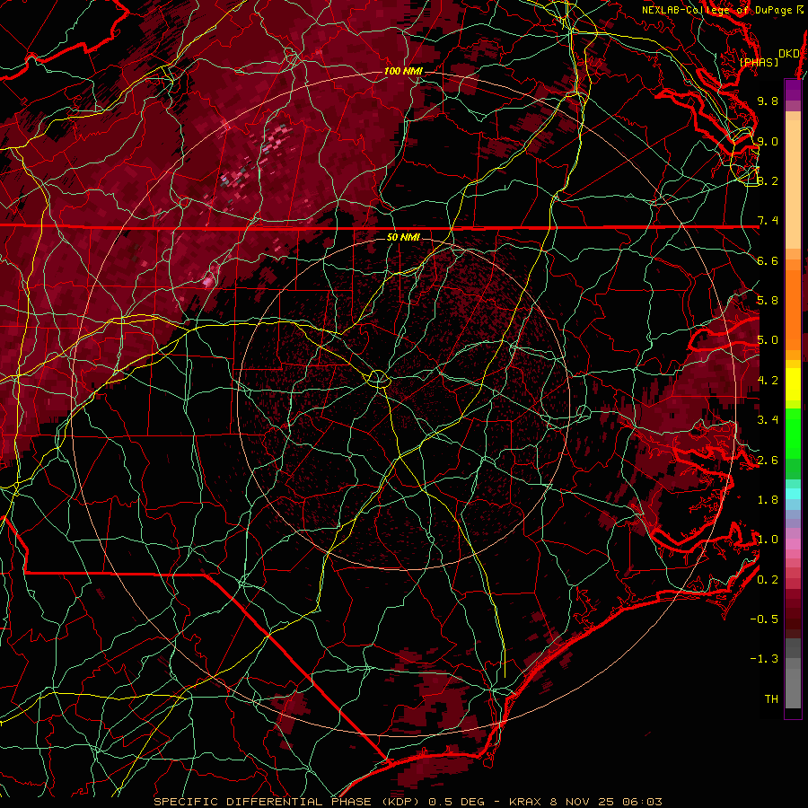Select the yellow segment of the color bar
The image size is (808, 808).
click(794, 384)
